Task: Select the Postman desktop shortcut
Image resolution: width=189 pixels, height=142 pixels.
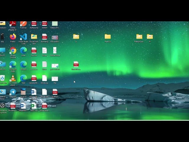Action: click(x=23, y=24)
